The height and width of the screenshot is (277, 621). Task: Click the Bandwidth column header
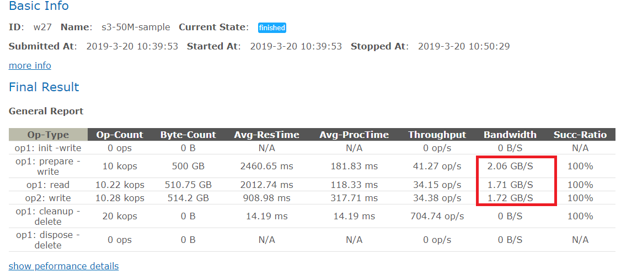click(510, 135)
